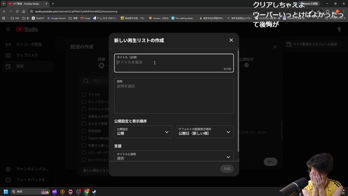Screen dimensions: 348x196
Task: Open the Google Gemini bookmark
Action: pos(56,18)
